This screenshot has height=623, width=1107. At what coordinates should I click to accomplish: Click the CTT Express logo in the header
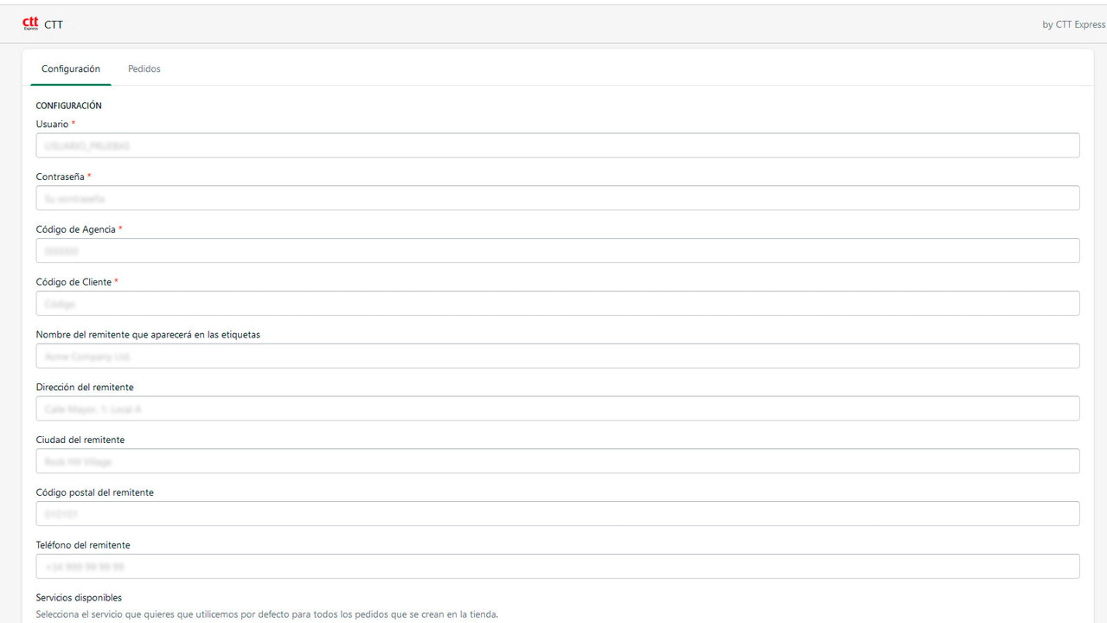coord(32,24)
